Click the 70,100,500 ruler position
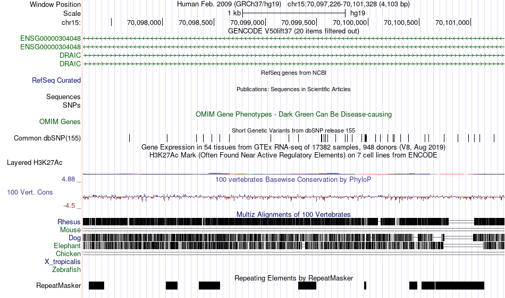 tap(401, 22)
